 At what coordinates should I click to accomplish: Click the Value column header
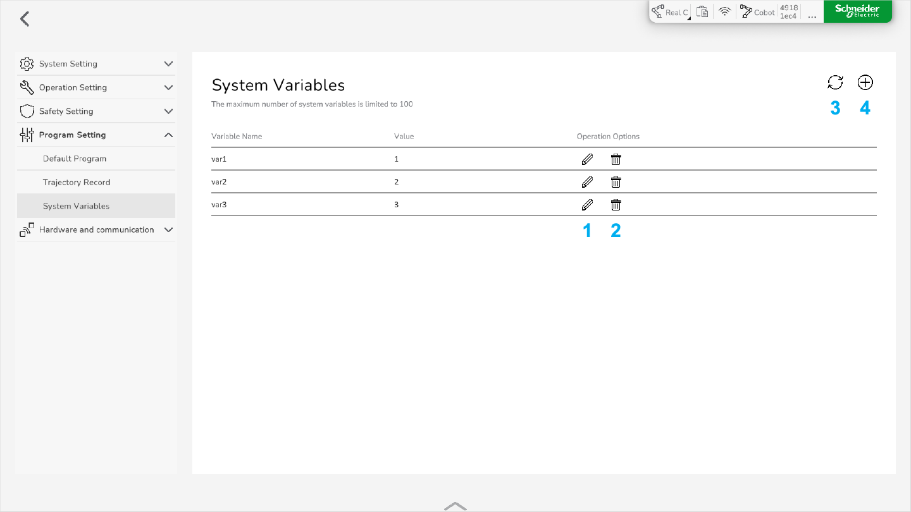[404, 137]
